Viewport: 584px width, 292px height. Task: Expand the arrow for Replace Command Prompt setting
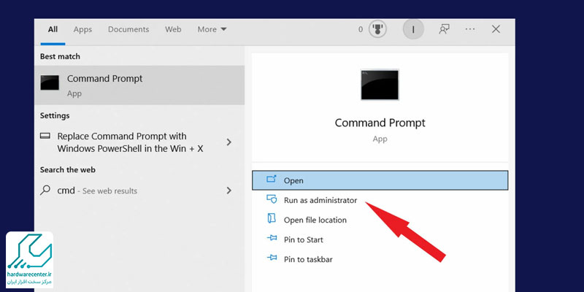pos(229,142)
